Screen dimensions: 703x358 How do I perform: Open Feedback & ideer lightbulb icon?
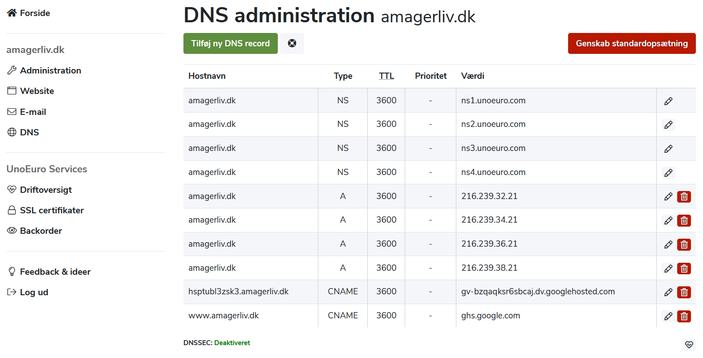coord(12,271)
